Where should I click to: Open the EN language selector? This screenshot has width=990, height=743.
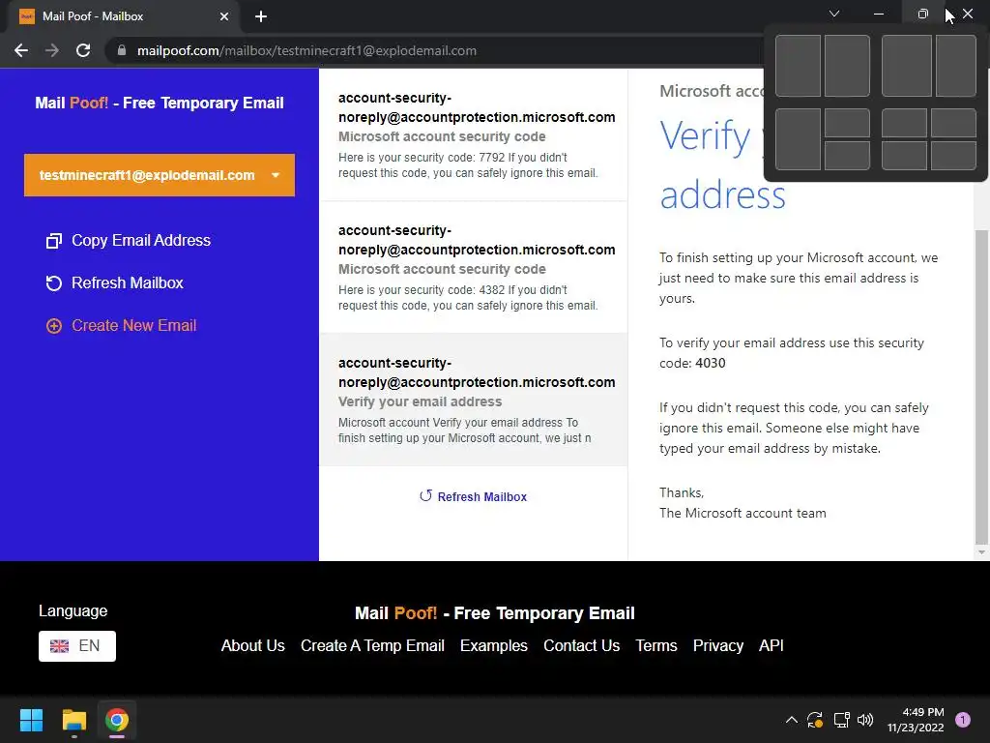77,645
